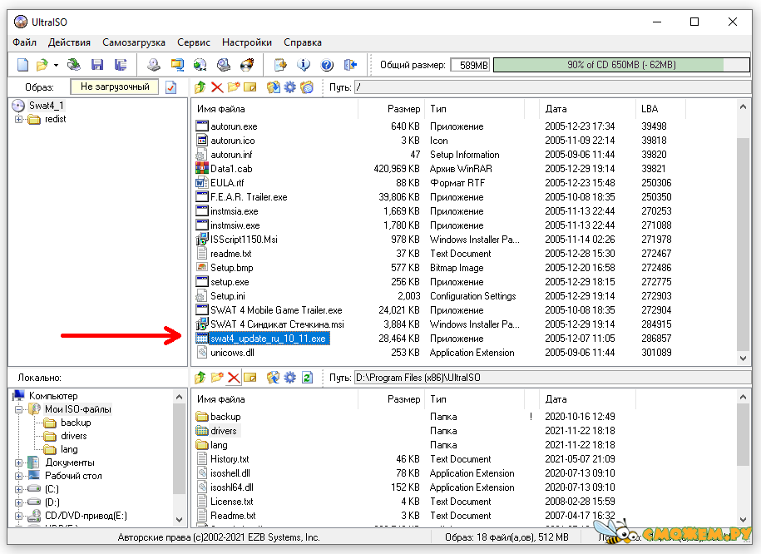
Task: Click the blue disc folder icon in the image toolbar
Action: click(x=307, y=87)
